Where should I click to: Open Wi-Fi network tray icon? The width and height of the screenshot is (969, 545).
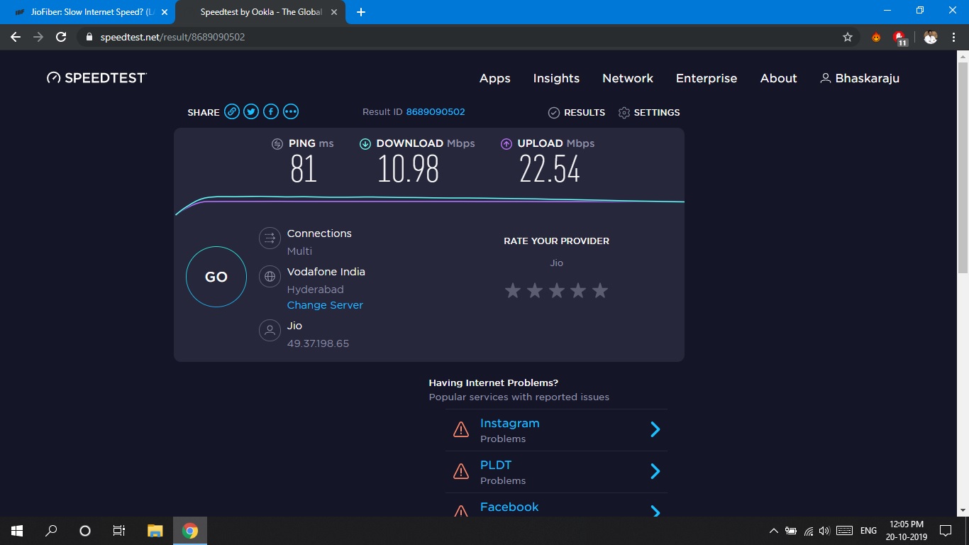click(x=809, y=531)
